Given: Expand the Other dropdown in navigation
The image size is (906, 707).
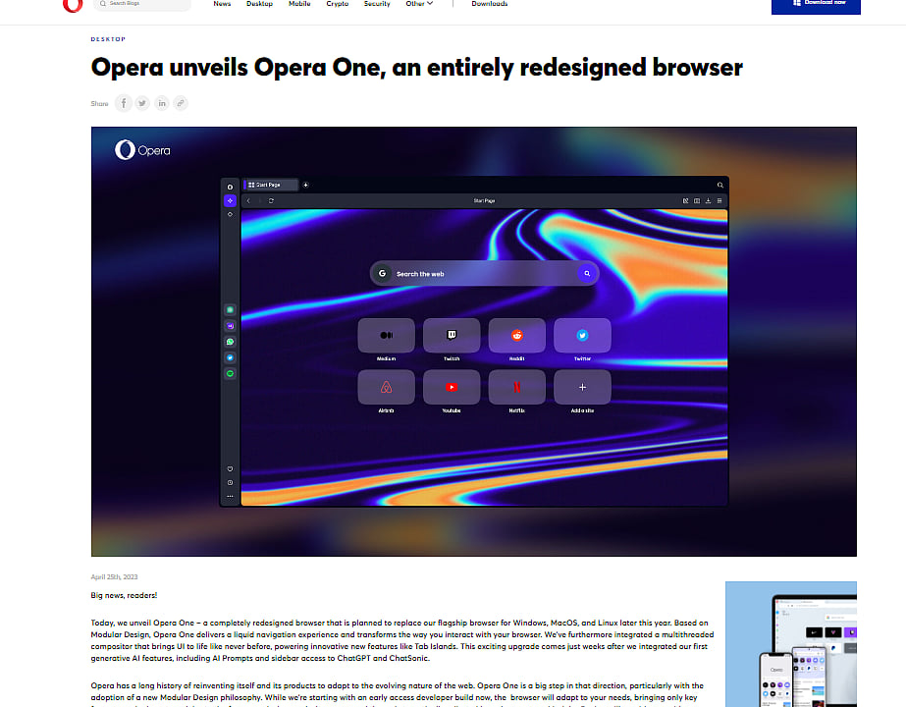Looking at the screenshot, I should pos(418,4).
